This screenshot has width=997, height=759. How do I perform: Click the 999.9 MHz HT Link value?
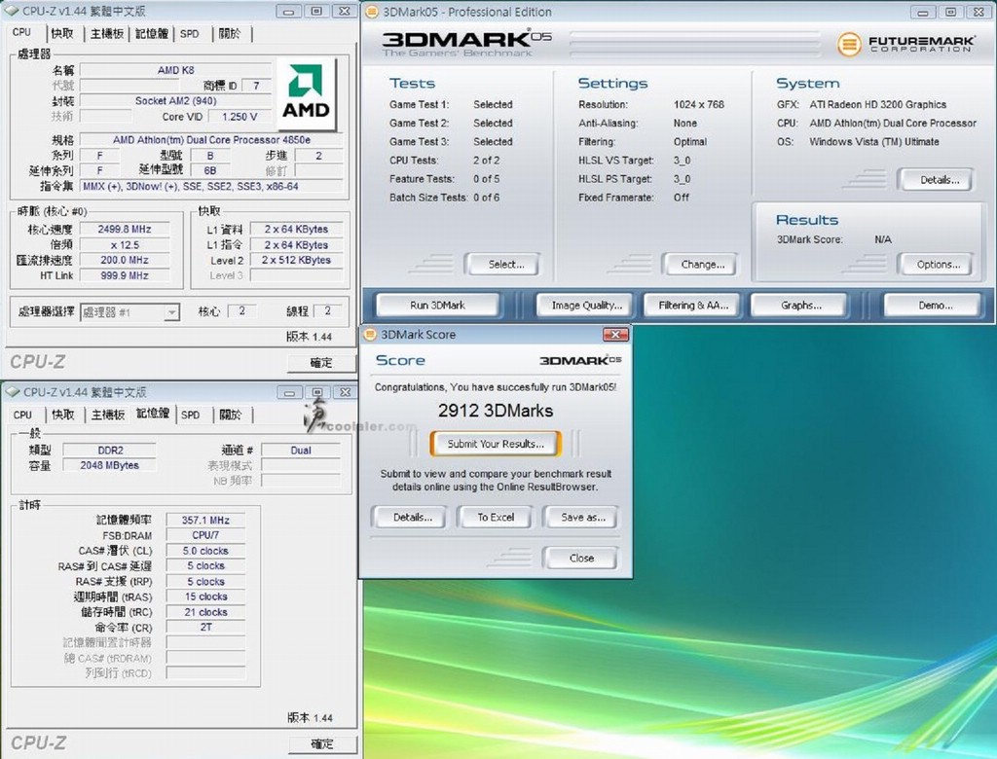(x=124, y=275)
